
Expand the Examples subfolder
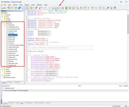click(x=5, y=25)
